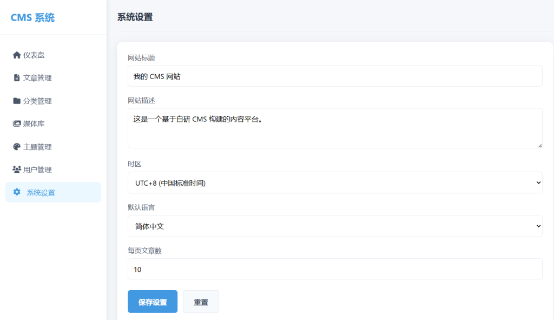Click the image icon for 媒体库
Viewport: 554px width, 320px height.
click(16, 124)
